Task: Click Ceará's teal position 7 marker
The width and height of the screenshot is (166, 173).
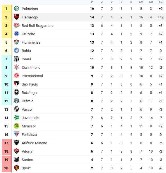Action: (6, 59)
